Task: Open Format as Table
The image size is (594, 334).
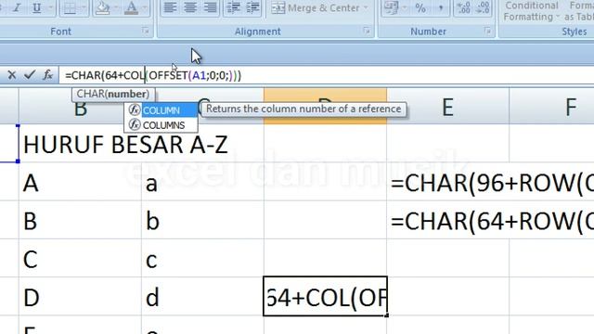Action: coord(579,11)
